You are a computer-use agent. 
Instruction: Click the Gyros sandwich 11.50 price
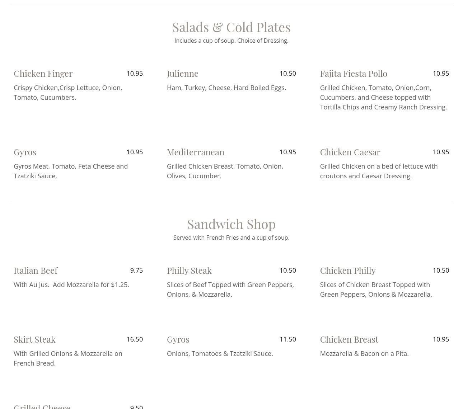(x=287, y=339)
